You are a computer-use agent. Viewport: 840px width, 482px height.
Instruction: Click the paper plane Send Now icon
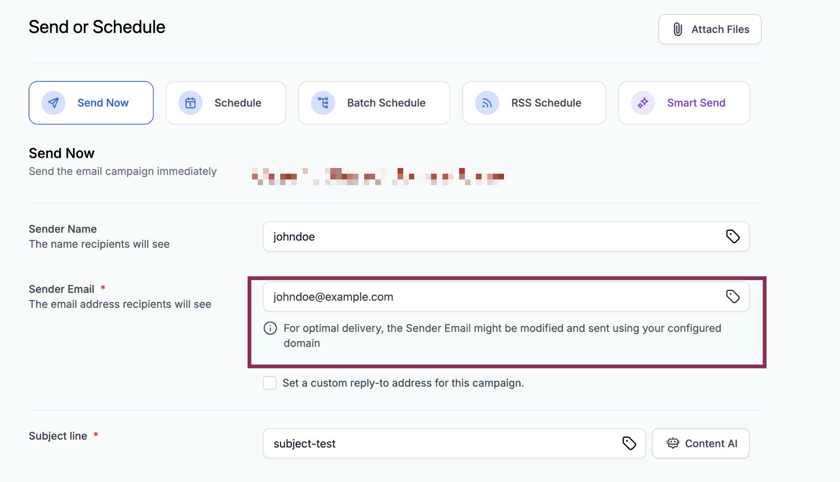coord(53,103)
